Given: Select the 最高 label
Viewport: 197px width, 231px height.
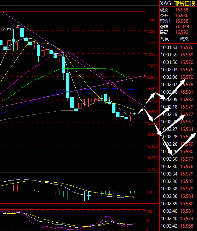Looking at the screenshot, I should [164, 32].
